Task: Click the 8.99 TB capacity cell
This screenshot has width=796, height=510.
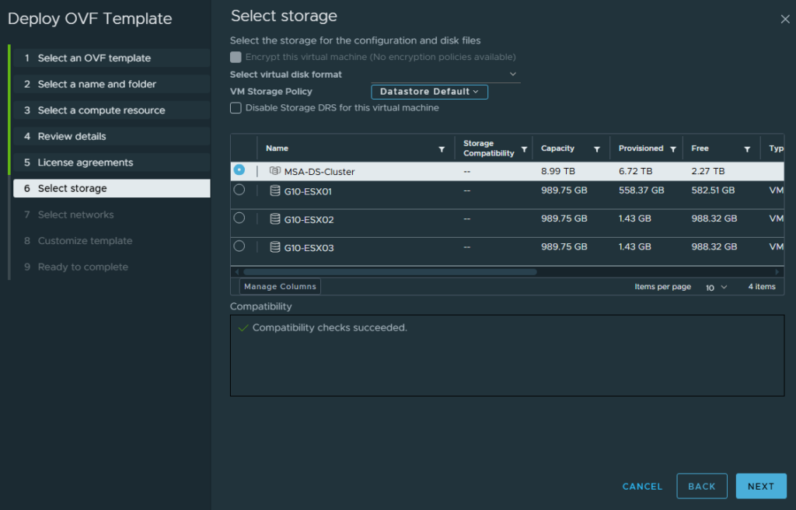Action: 558,171
